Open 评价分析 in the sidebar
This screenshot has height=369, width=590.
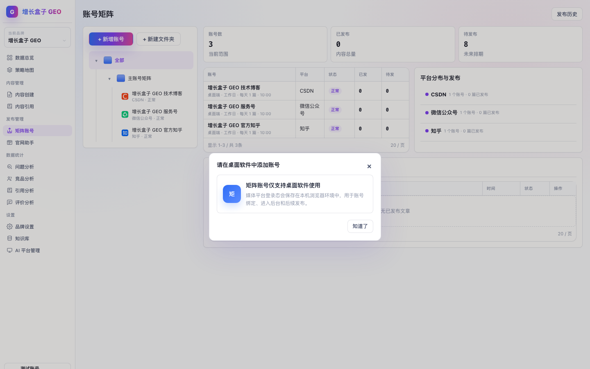pos(37,203)
